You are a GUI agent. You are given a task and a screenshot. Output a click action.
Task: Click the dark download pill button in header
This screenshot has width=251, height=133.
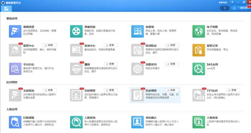224,8
